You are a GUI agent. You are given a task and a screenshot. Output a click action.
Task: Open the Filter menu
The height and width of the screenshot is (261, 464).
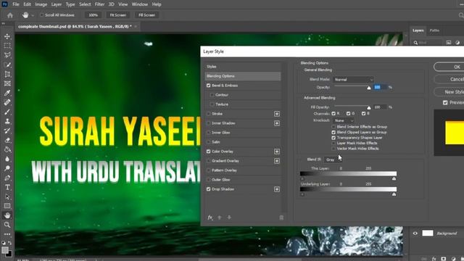[x=99, y=4]
